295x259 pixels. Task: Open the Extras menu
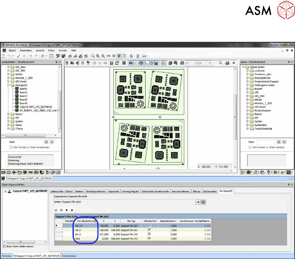tap(51, 51)
